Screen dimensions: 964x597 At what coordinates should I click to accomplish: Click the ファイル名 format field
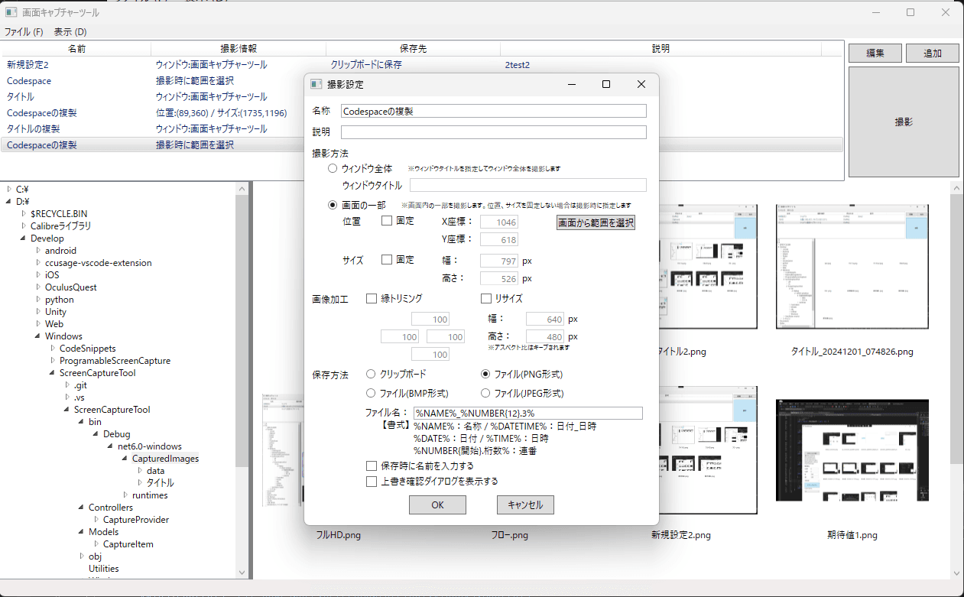527,413
